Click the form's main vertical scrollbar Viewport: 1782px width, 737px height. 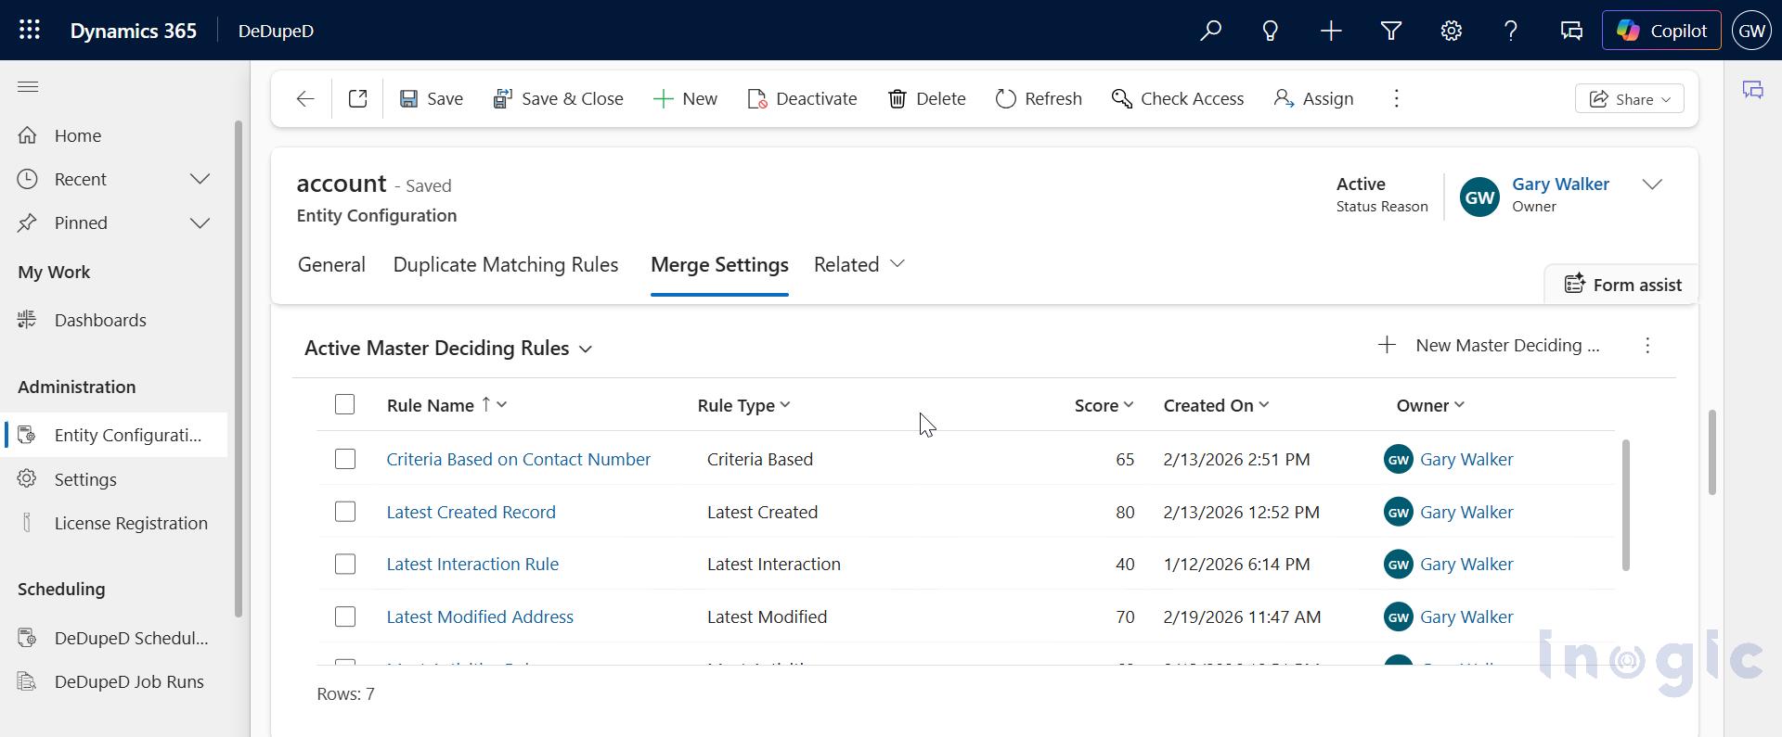point(1711,452)
